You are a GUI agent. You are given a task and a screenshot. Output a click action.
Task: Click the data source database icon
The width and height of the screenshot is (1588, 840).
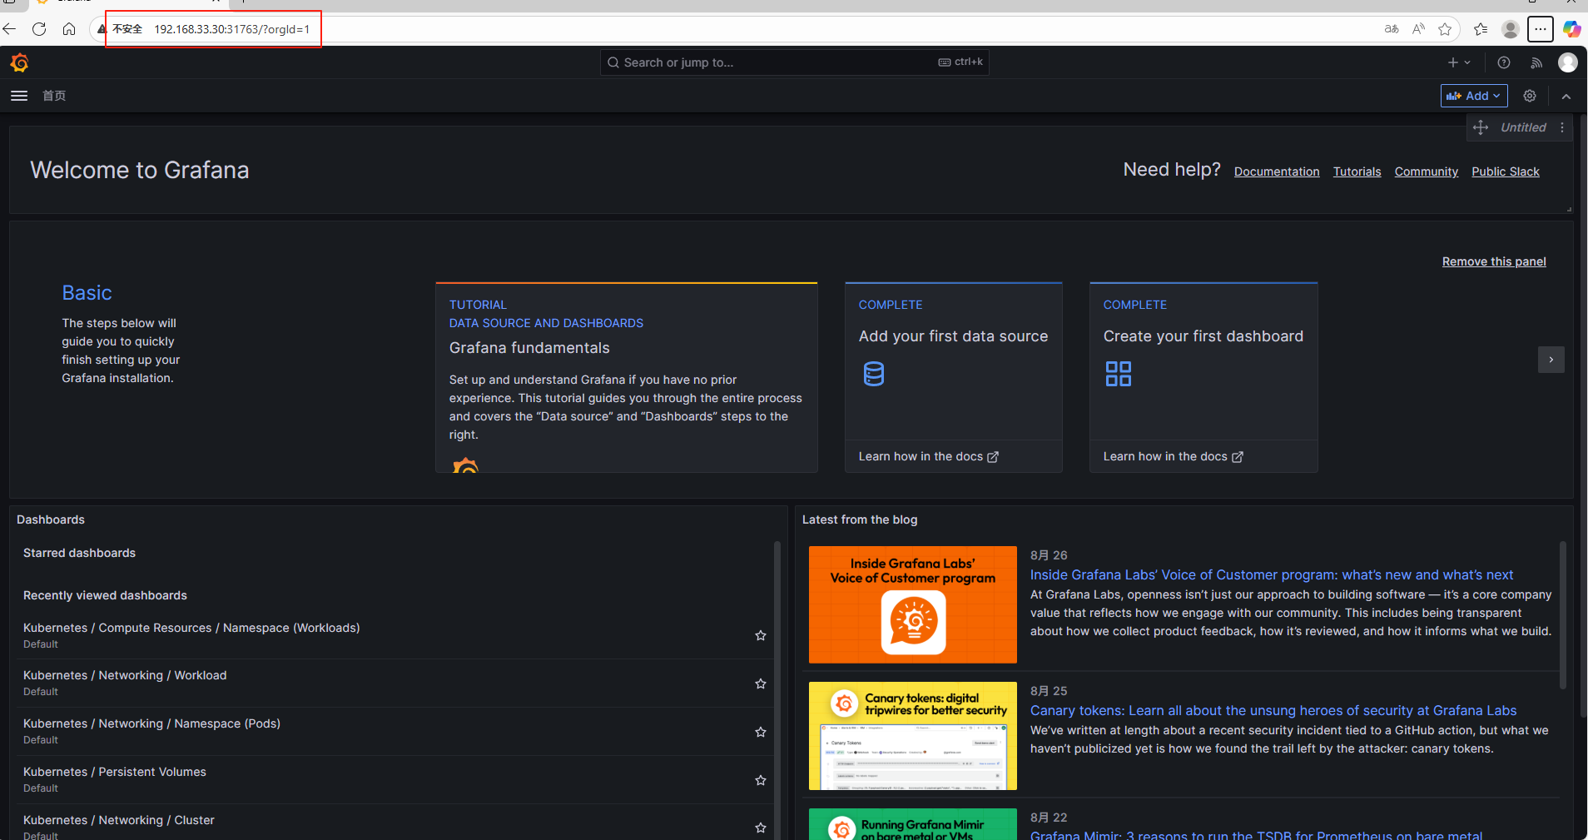pos(874,374)
